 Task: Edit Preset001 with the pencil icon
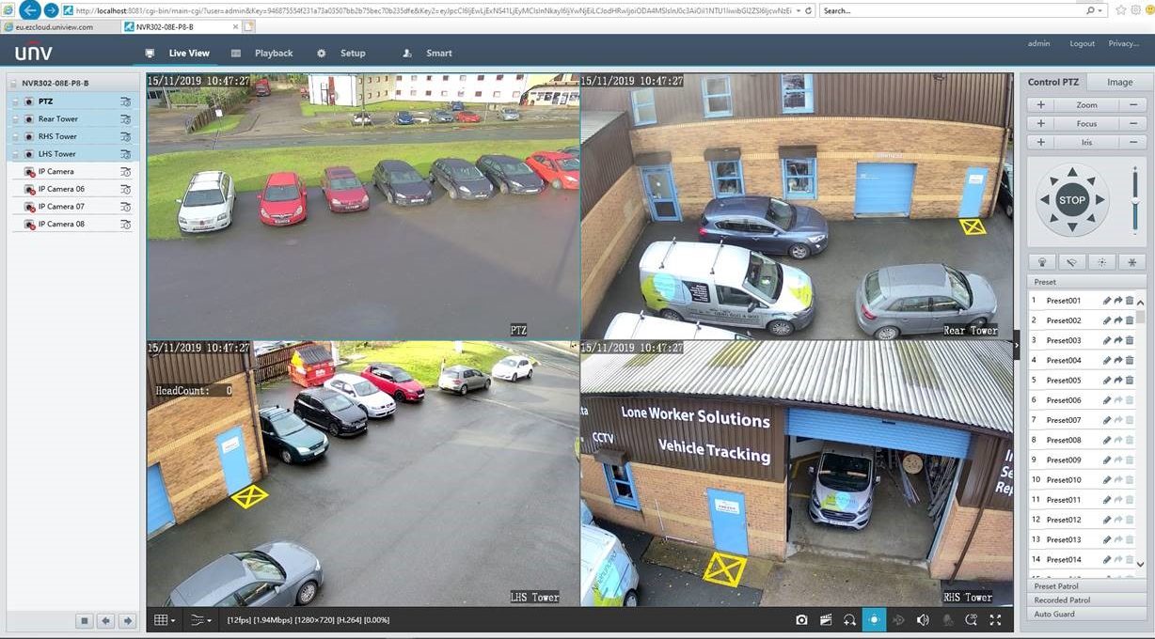click(1107, 301)
